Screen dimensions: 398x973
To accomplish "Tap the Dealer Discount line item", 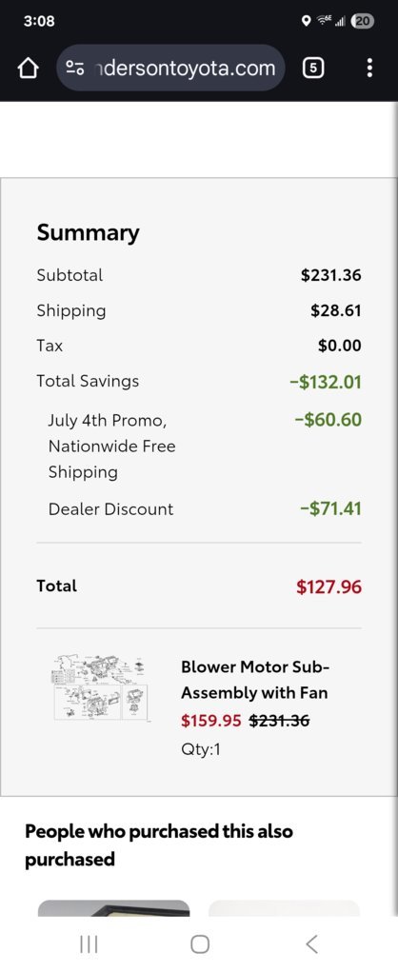I will tap(199, 509).
